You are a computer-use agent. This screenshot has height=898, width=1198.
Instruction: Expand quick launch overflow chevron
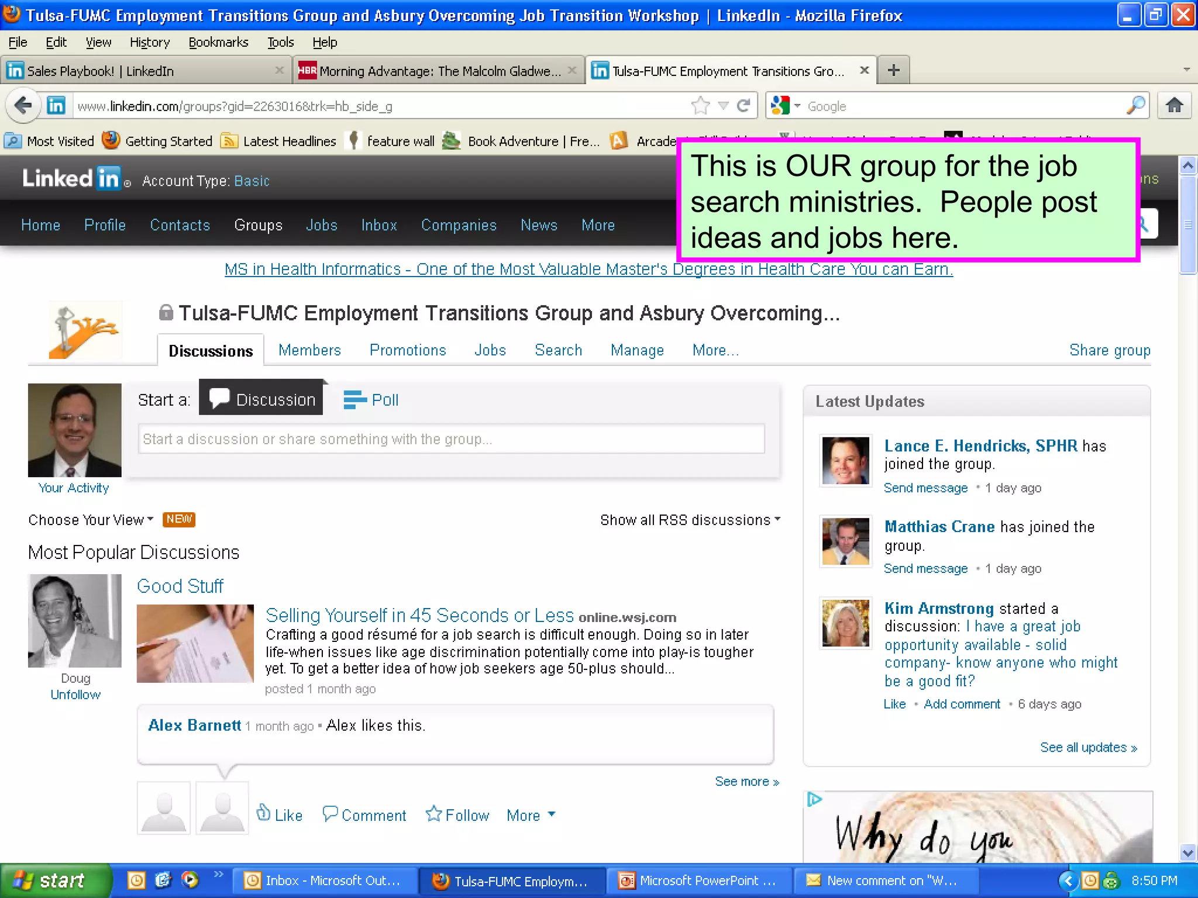(218, 874)
